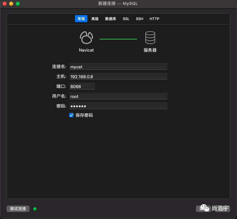Switch to the 常规 tab
237x219 pixels.
coord(81,19)
